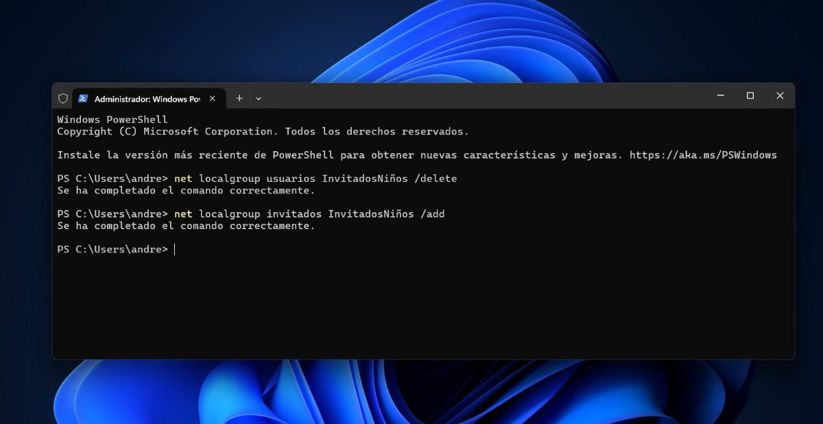
Task: Expand the new tab profile dropdown chevron
Action: (x=259, y=98)
